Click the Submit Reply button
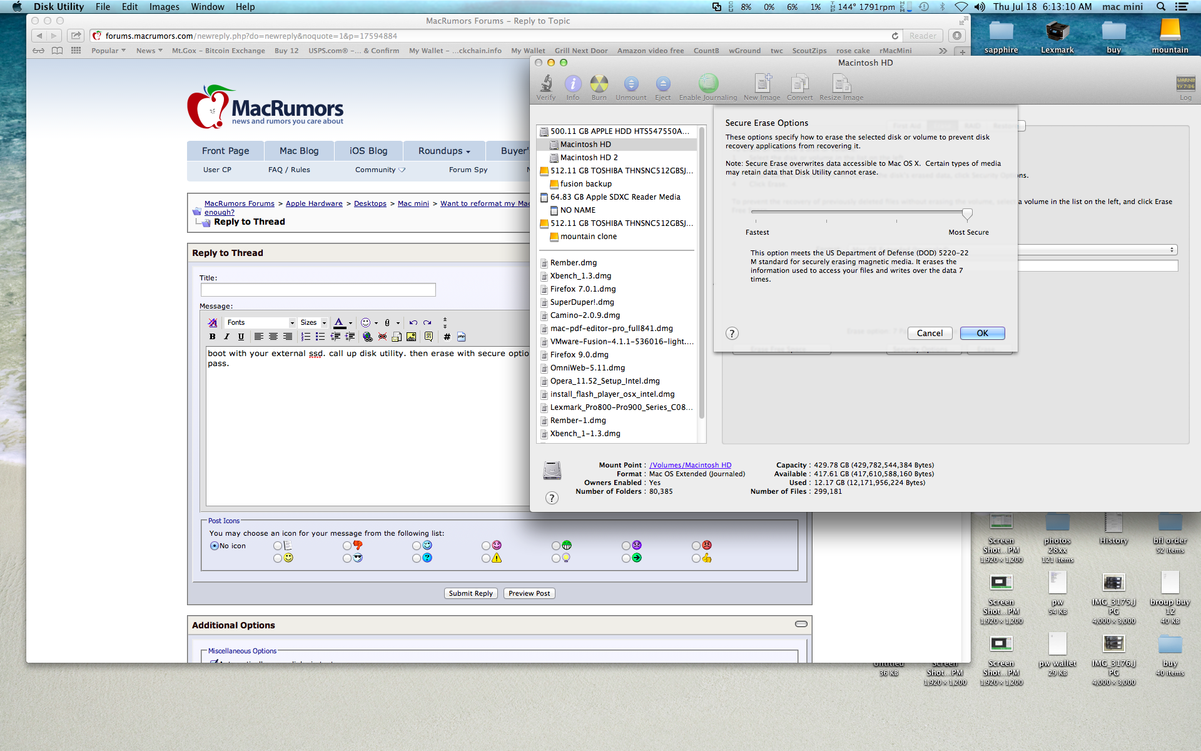Viewport: 1201px width, 751px height. [x=470, y=593]
